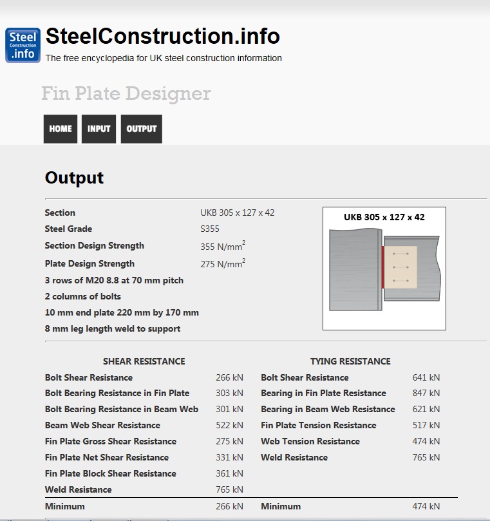Screen dimensions: 490x521
Task: Click the SteelConstruction.info logo icon
Action: (23, 45)
